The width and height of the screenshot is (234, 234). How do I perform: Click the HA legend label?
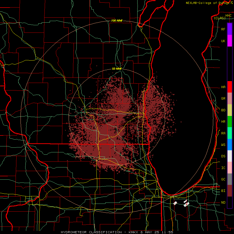(x=223, y=87)
